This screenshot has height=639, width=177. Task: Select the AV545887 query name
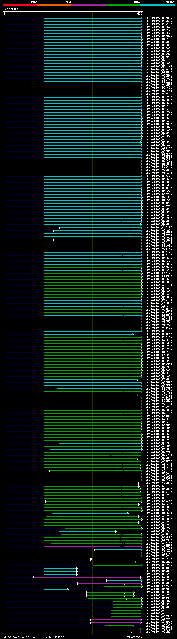[x=11, y=9]
